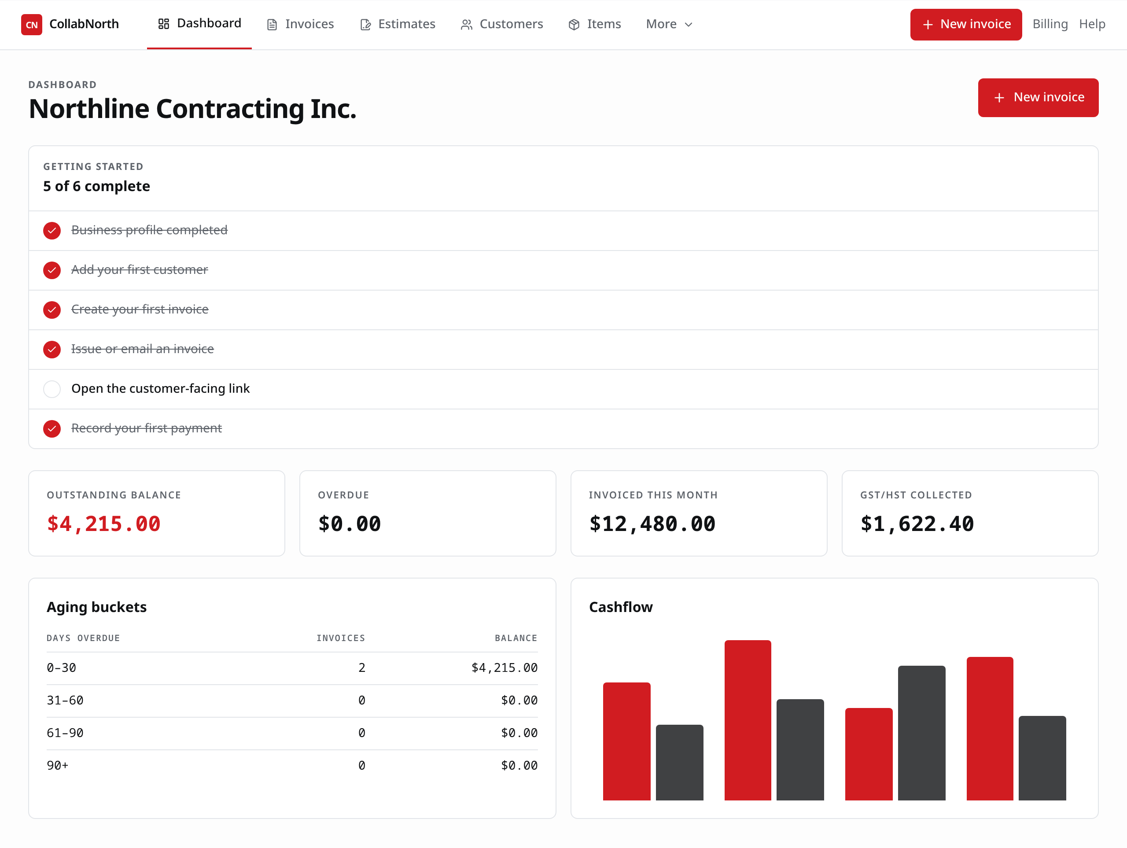Click the Create your first invoice text
The width and height of the screenshot is (1127, 848).
[140, 310]
